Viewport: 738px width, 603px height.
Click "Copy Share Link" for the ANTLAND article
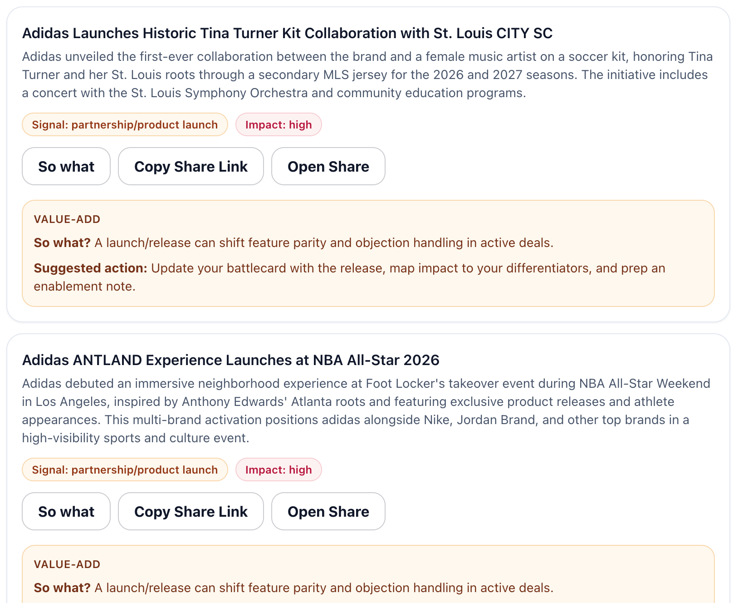click(191, 511)
